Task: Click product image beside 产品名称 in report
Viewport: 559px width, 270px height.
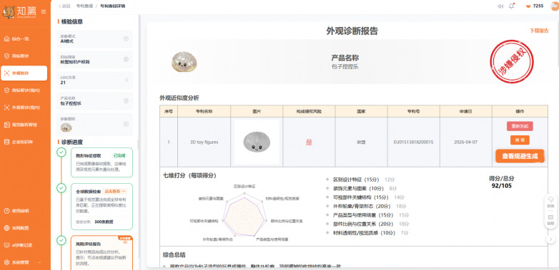Action: (184, 61)
